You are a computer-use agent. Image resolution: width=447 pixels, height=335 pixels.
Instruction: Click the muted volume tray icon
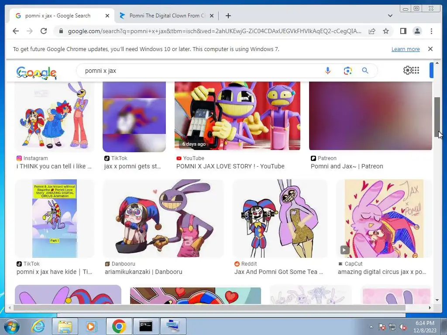tap(403, 327)
